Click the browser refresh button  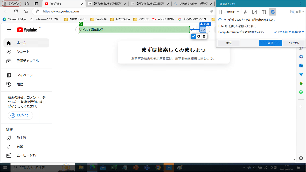pyautogui.click(x=16, y=11)
